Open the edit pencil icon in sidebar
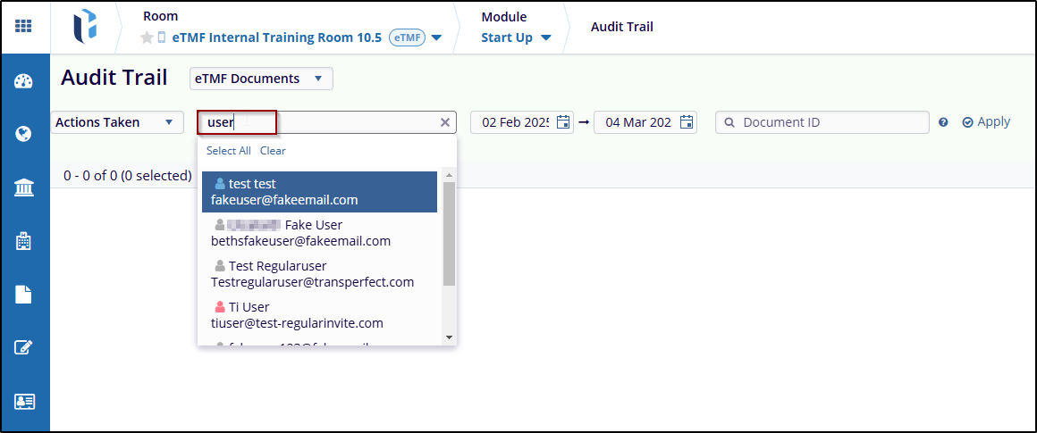This screenshot has height=433, width=1037. tap(24, 347)
